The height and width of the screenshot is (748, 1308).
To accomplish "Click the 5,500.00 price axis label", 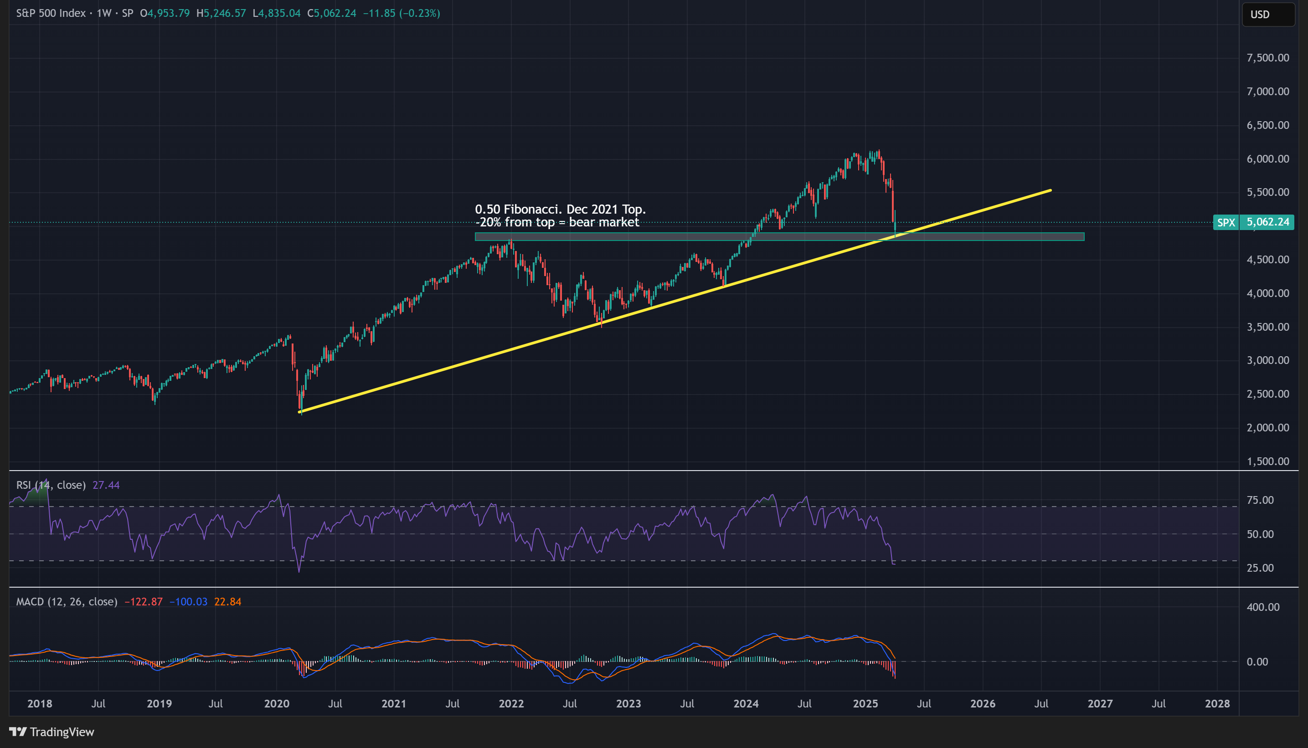I will 1268,192.
